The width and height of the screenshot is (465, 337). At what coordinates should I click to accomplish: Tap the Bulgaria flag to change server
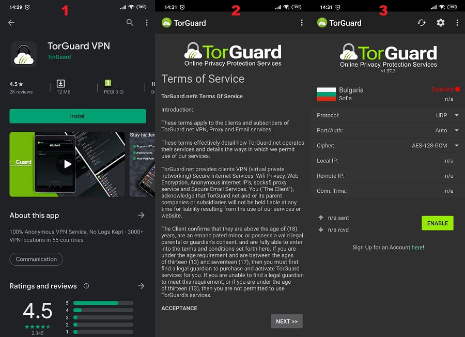pyautogui.click(x=326, y=94)
